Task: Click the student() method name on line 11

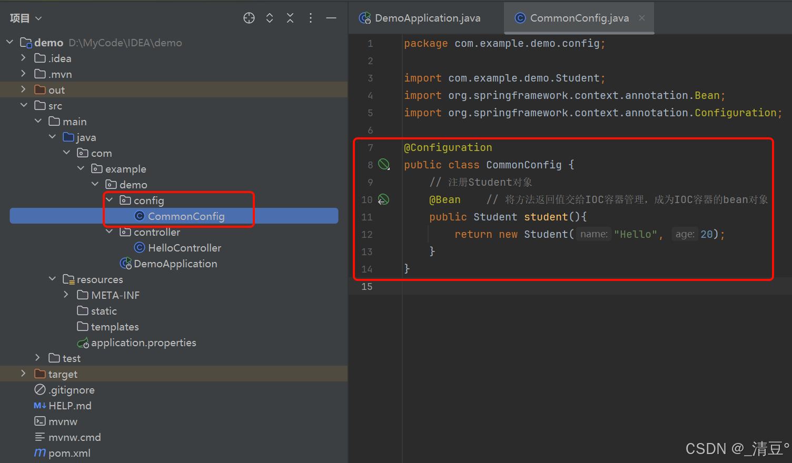Action: [546, 217]
